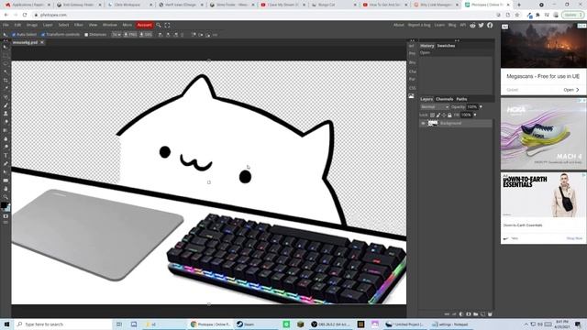Viewport: 587px width, 330px height.
Task: Toggle Quick Mask mode
Action: click(x=6, y=216)
